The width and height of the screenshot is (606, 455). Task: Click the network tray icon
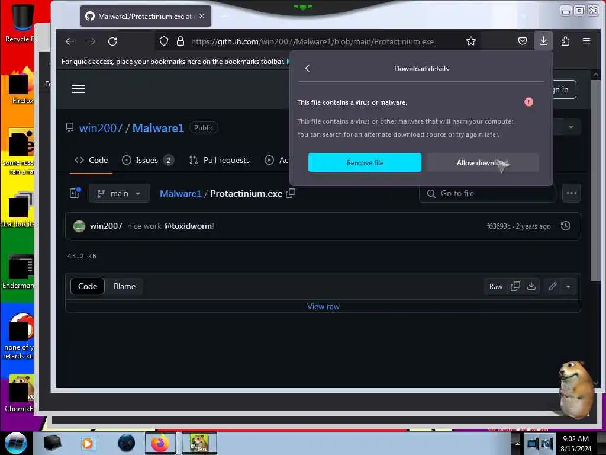pos(533,444)
